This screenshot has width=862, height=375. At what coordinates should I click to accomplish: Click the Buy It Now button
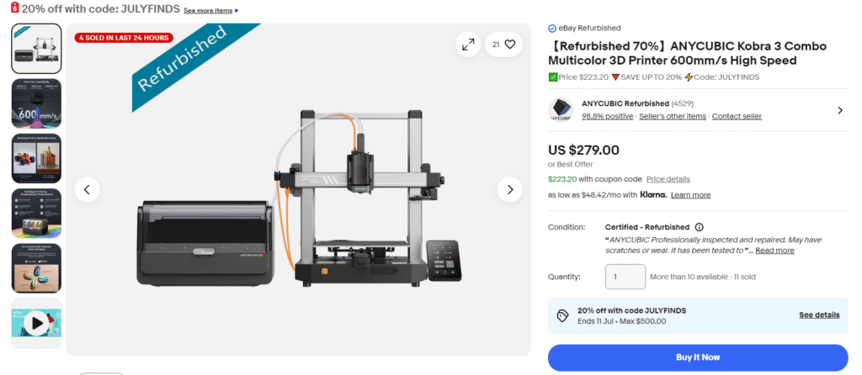[698, 357]
